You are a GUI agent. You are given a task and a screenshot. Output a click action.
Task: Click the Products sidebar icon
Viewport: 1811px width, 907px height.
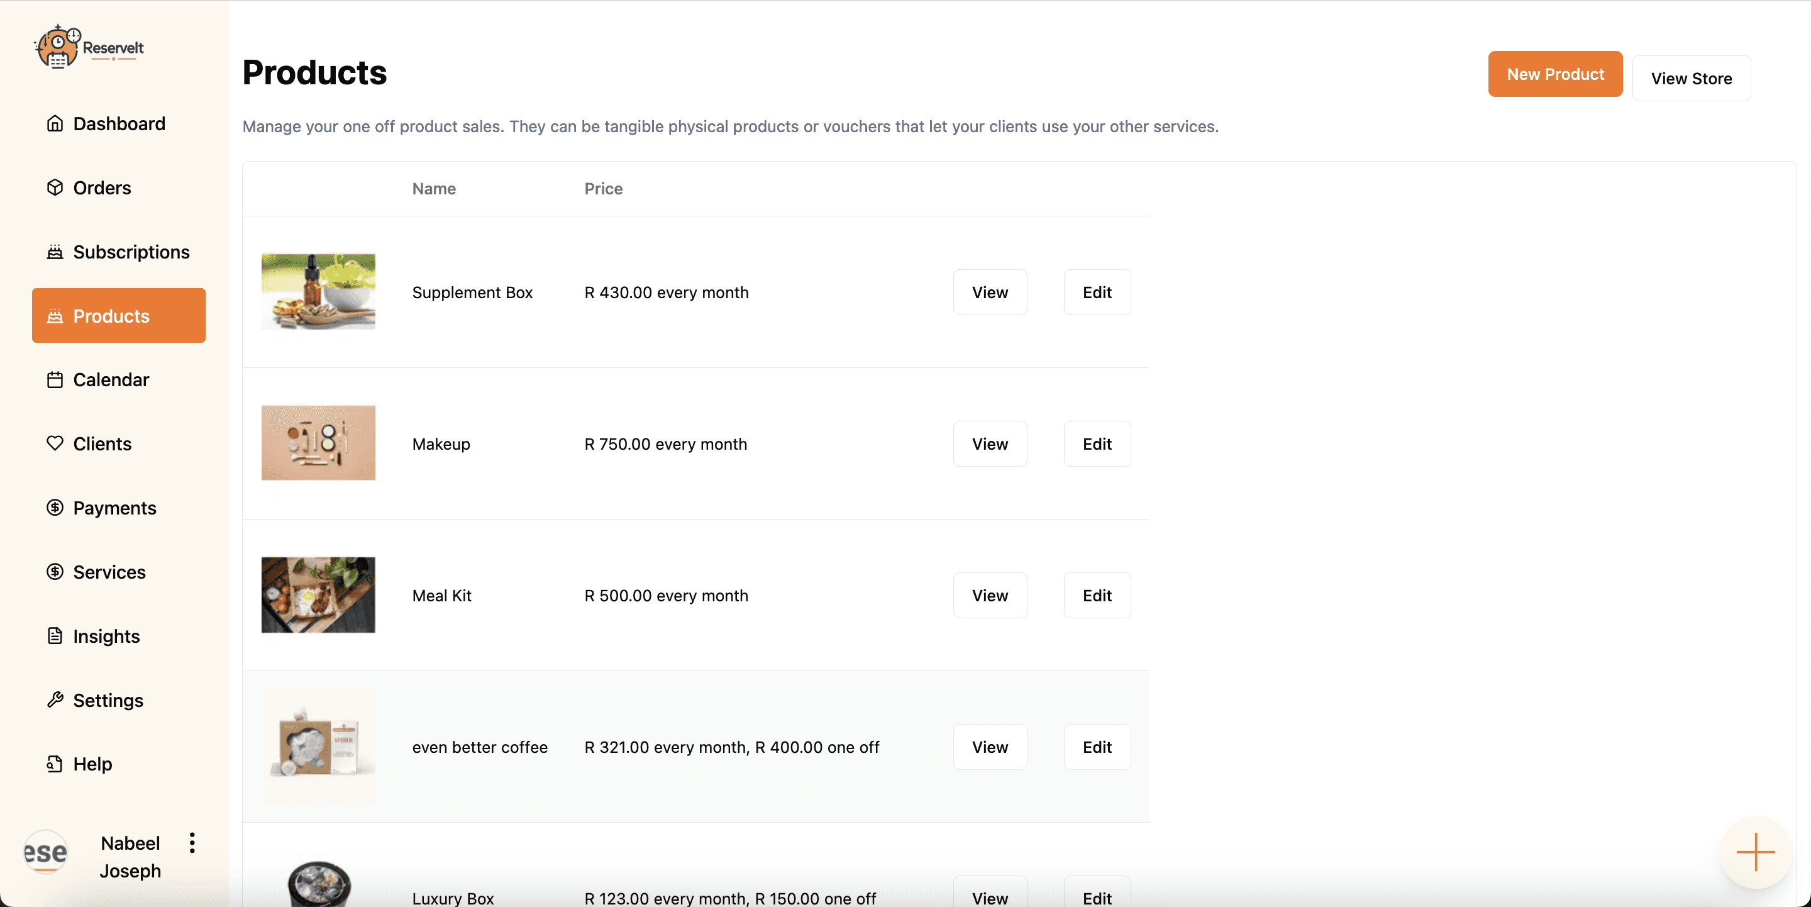(x=55, y=316)
